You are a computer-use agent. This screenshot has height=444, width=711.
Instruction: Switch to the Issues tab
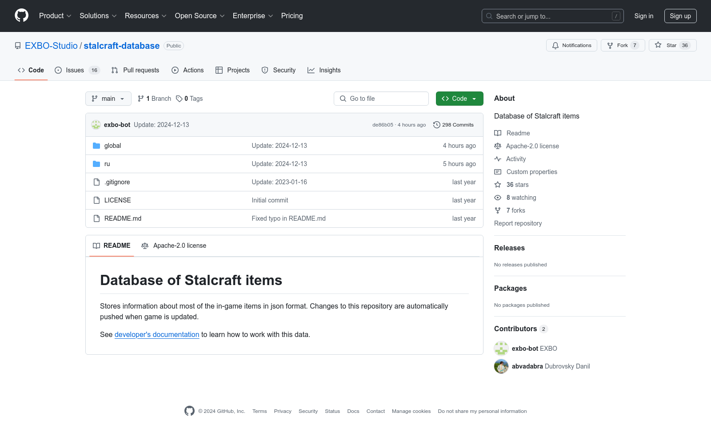click(x=77, y=70)
